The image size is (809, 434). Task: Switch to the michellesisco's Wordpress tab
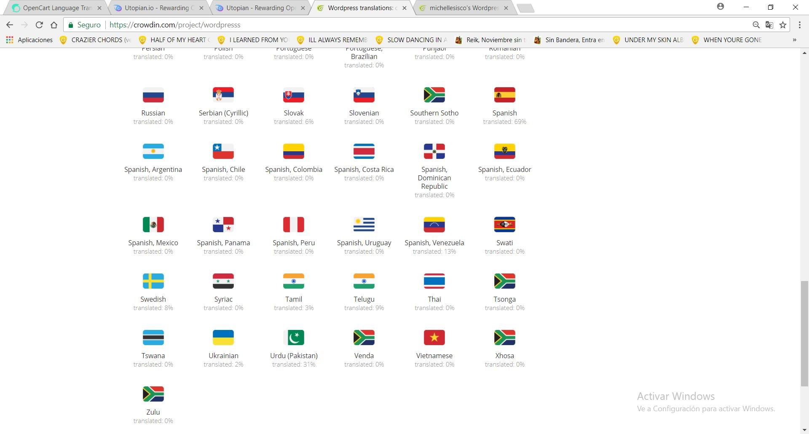pyautogui.click(x=463, y=8)
